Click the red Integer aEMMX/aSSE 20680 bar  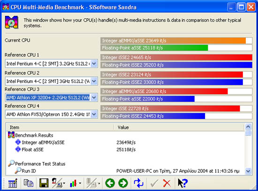(x=164, y=91)
